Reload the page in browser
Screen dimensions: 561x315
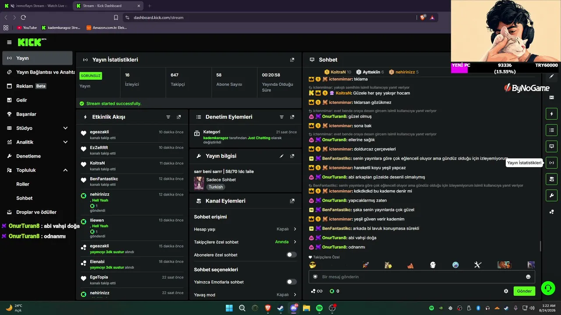(23, 17)
